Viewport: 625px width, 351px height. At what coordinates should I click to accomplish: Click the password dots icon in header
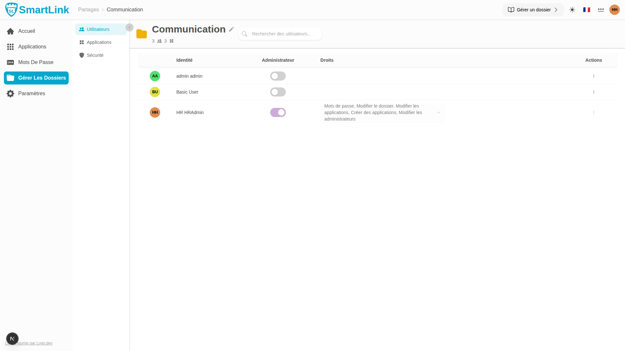[601, 10]
